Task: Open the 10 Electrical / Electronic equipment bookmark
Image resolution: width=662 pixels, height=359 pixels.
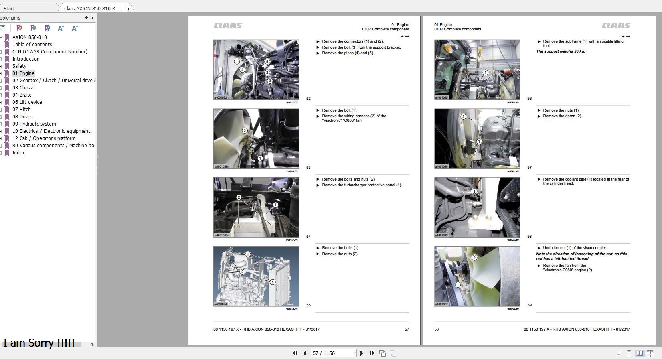Action: coord(51,131)
